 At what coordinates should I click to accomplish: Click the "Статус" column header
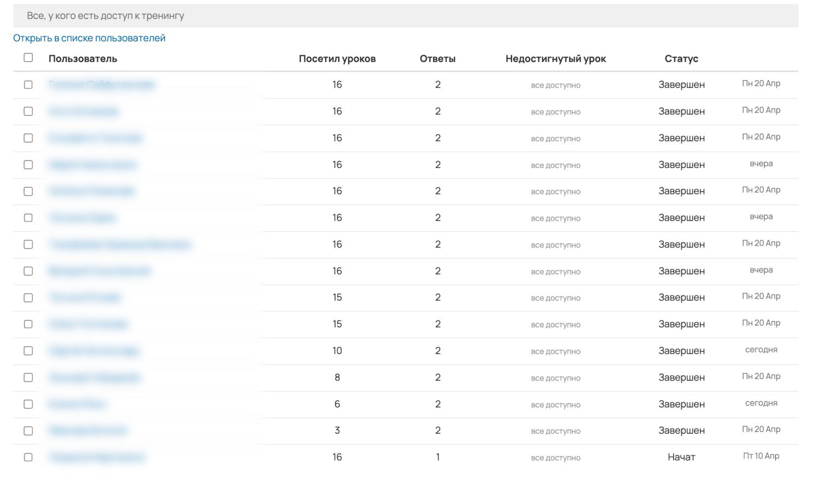(681, 59)
